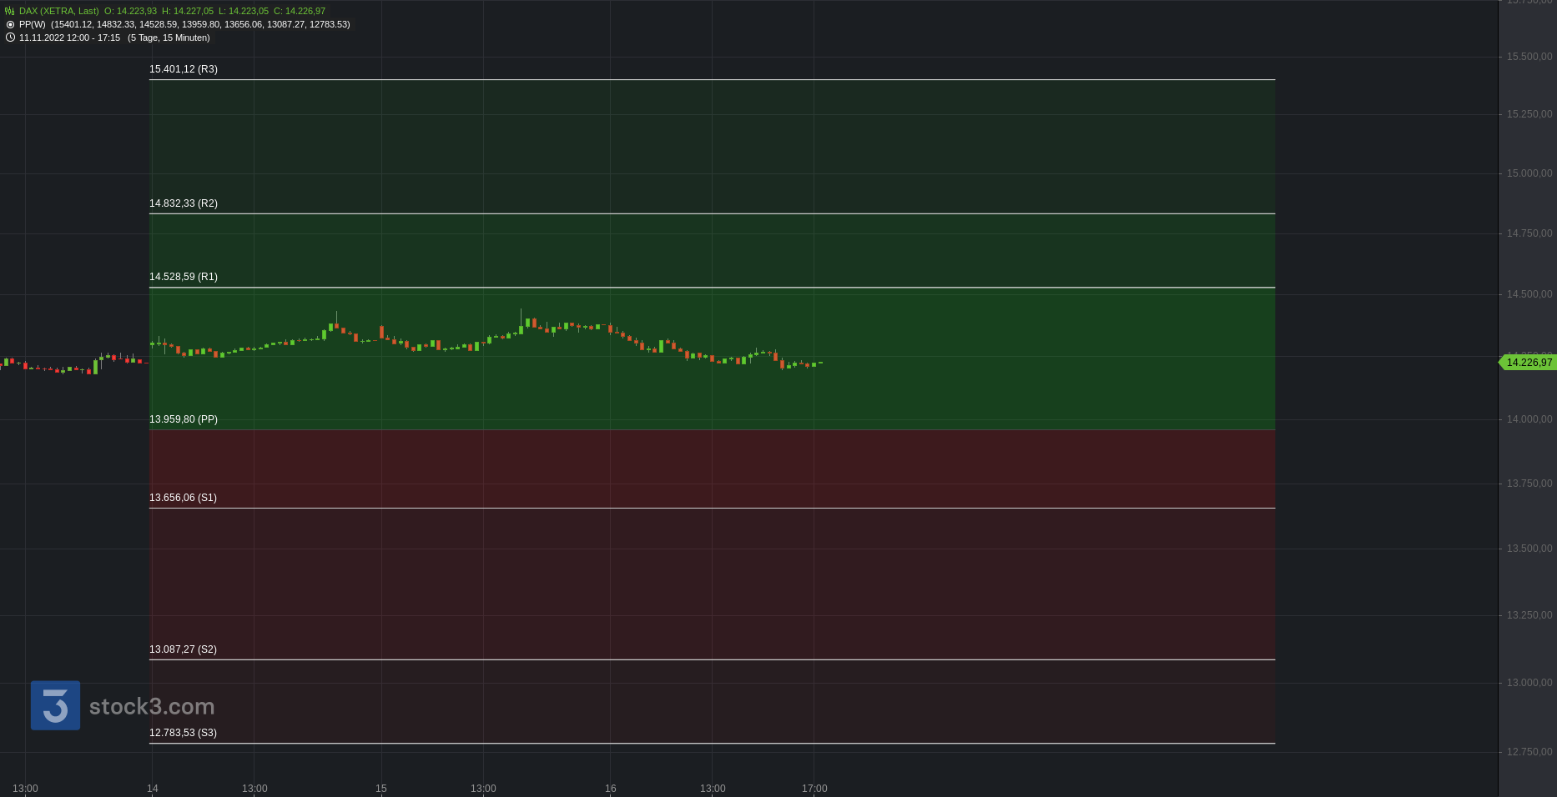Click the stock3 logo icon
Screen dimensions: 1557x797
click(55, 705)
